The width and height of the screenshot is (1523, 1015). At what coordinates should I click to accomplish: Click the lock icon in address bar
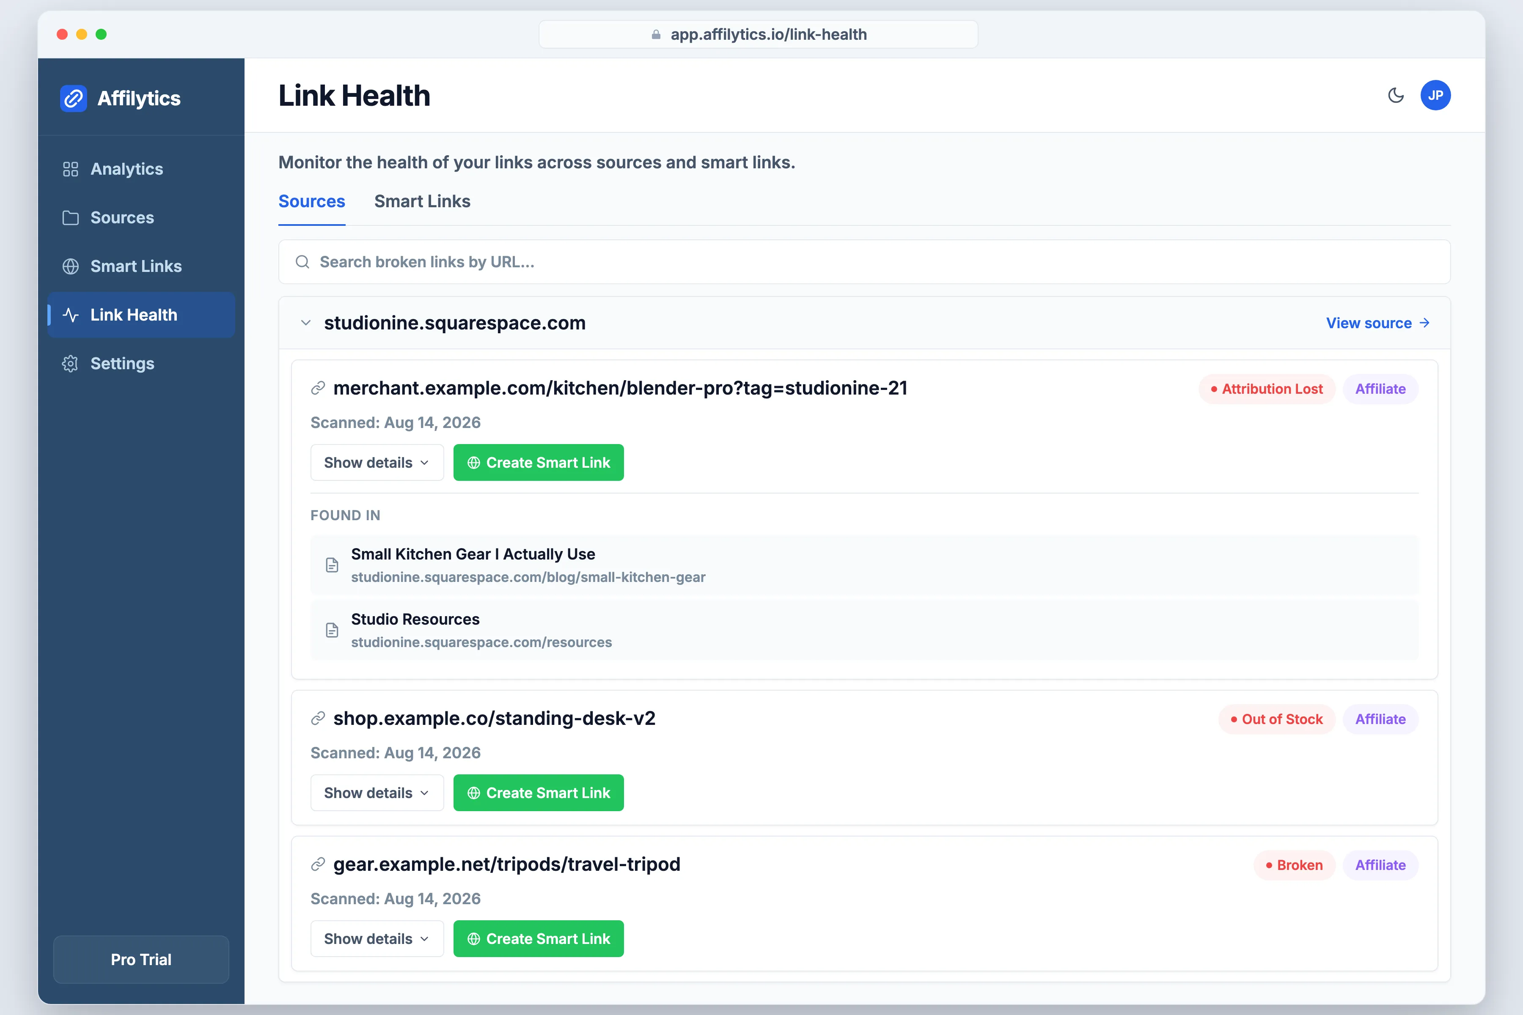click(x=656, y=34)
